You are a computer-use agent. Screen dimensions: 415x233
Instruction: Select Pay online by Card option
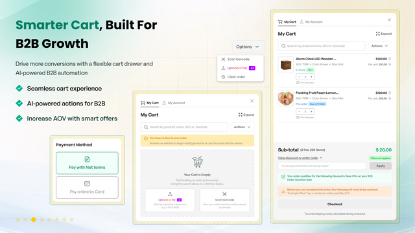click(87, 187)
